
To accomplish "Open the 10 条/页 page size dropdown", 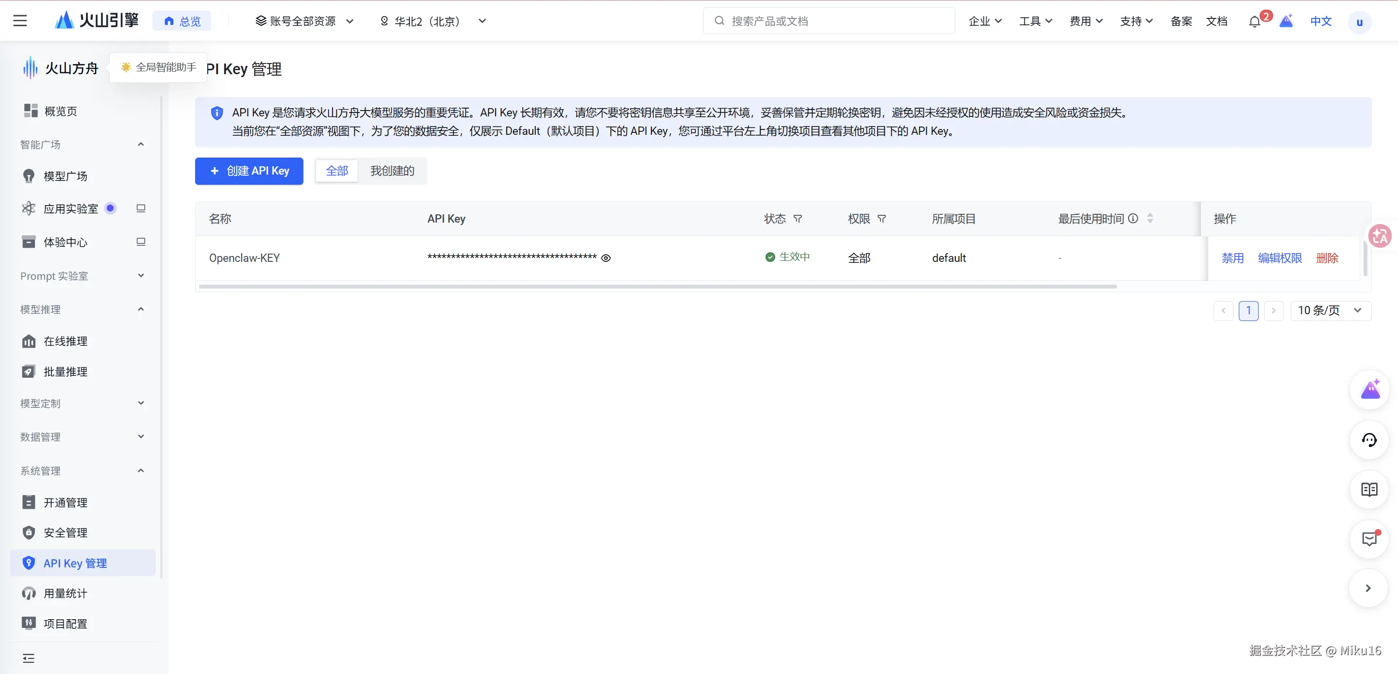I will tap(1330, 311).
